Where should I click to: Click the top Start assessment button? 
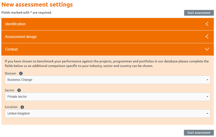click(x=199, y=13)
